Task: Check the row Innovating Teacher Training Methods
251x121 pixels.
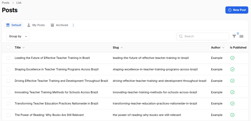Action: pos(8,92)
